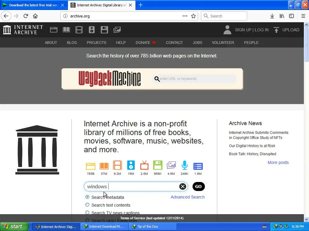
Task: Open a new browser tab
Action: (x=141, y=5)
